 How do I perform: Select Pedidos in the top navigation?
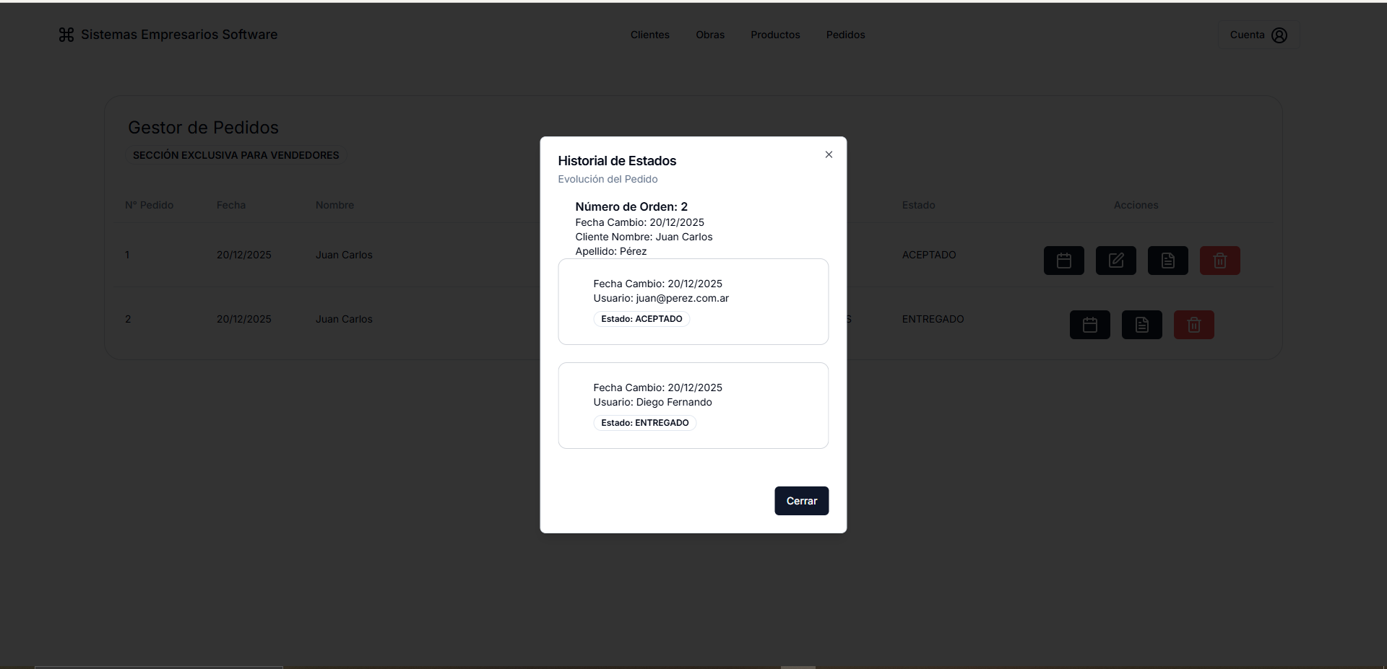tap(845, 35)
